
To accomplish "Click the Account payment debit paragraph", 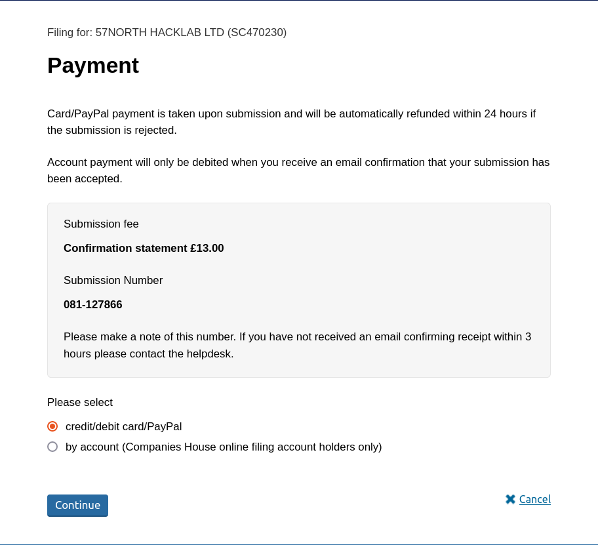I will (298, 170).
